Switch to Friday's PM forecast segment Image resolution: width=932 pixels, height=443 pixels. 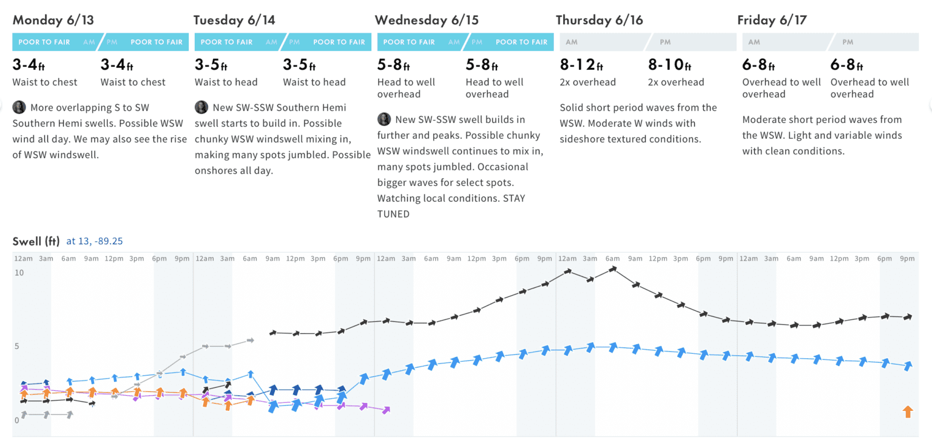[x=874, y=42]
